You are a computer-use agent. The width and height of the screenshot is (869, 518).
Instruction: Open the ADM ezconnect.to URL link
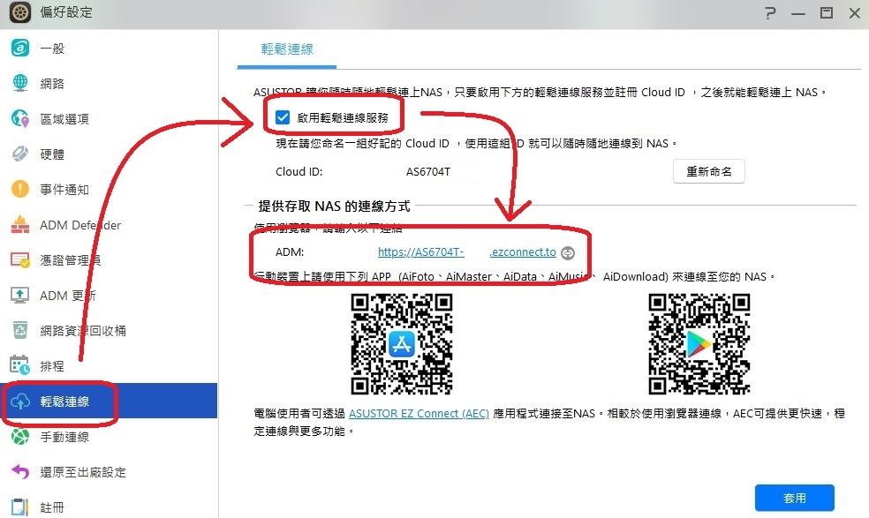(x=466, y=252)
